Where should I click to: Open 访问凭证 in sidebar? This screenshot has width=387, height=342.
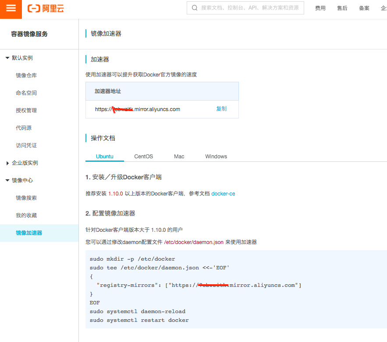tap(26, 145)
